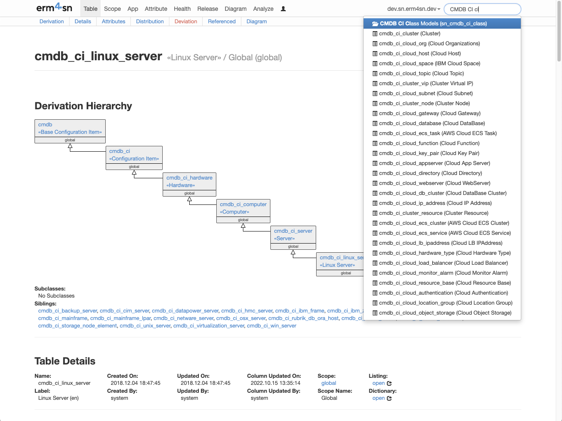562x421 pixels.
Task: Switch to the Deviation tab
Action: tap(186, 22)
